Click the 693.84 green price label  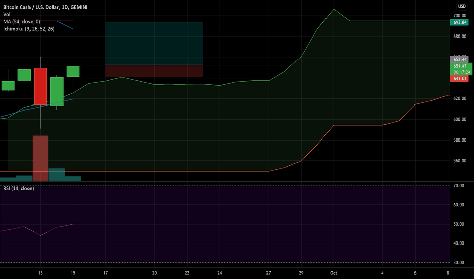(x=459, y=22)
